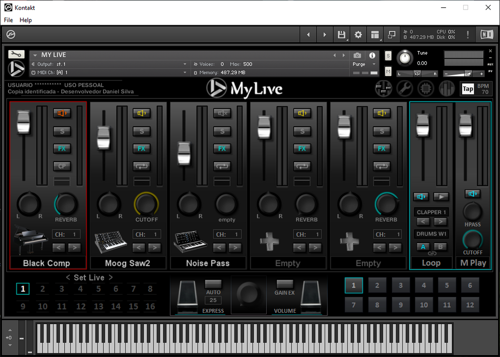Click the NI logo icon
The width and height of the screenshot is (500, 357).
487,34
